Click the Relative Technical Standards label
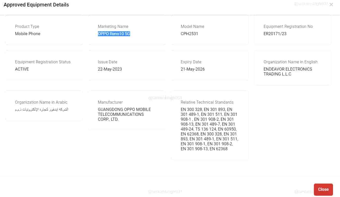This screenshot has height=197, width=340. (207, 102)
